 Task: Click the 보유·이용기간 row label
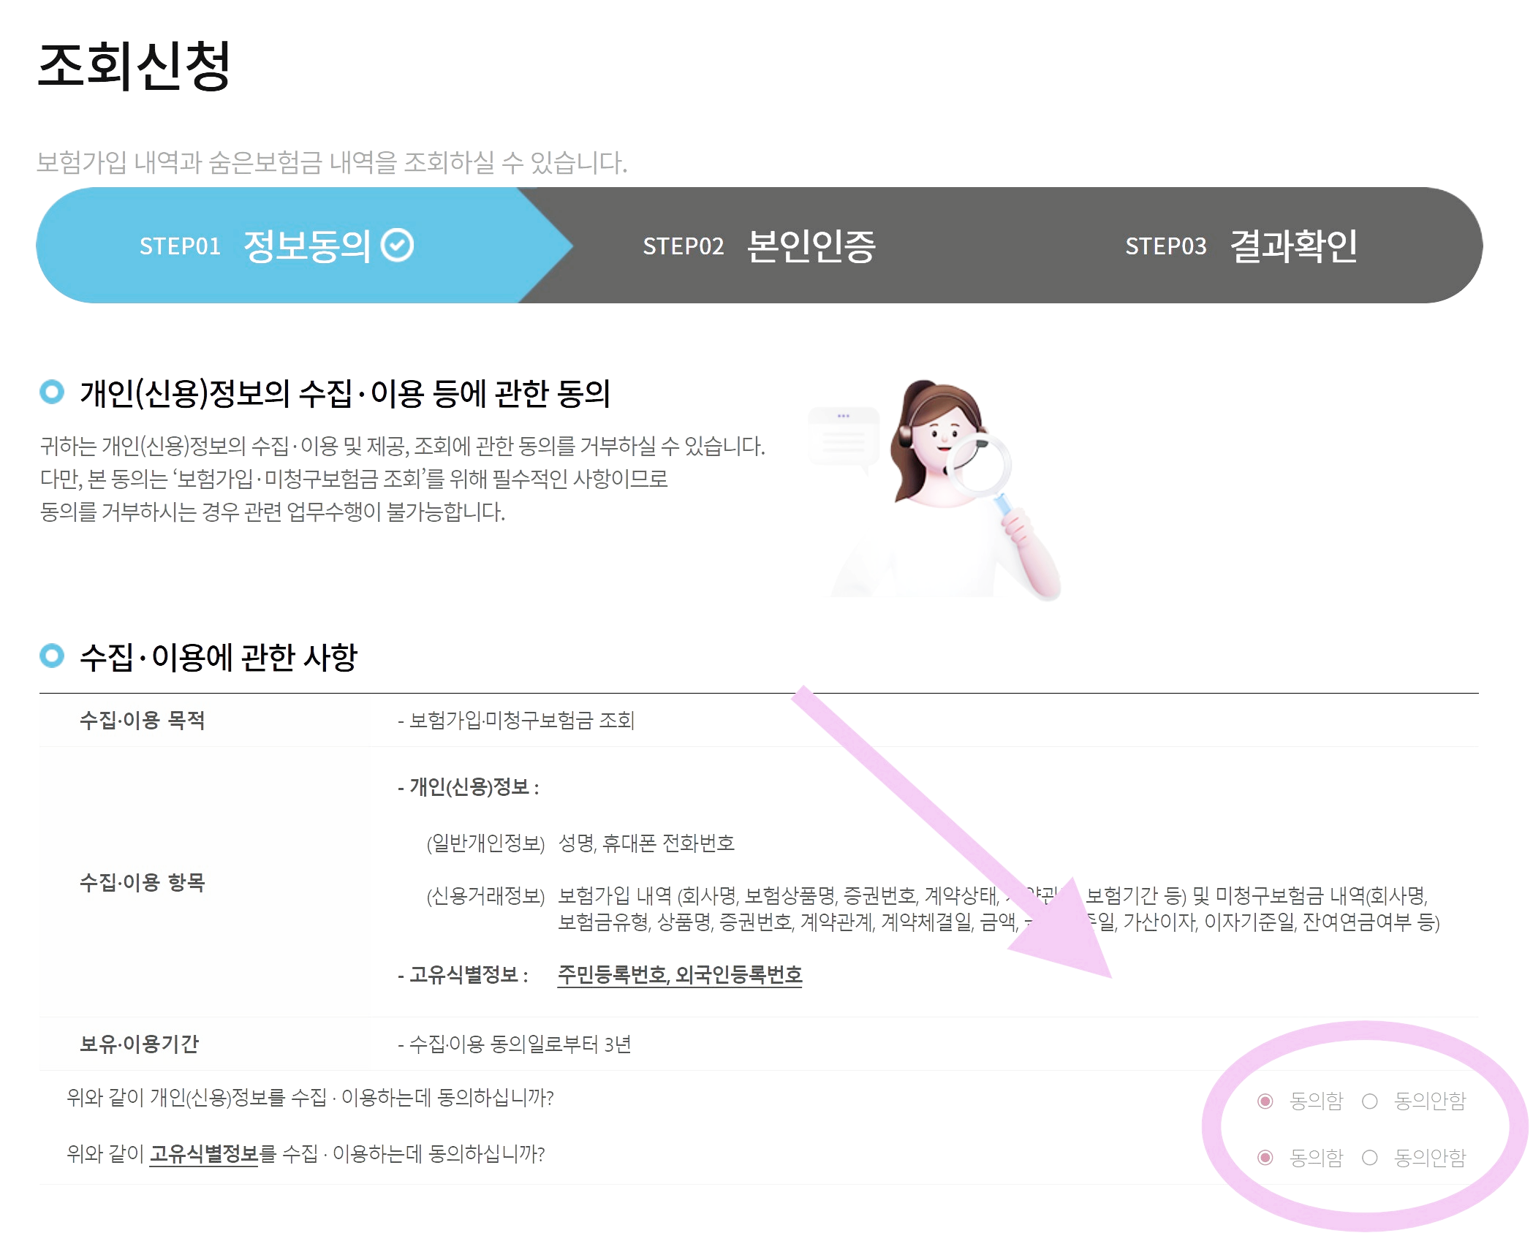pyautogui.click(x=139, y=1044)
